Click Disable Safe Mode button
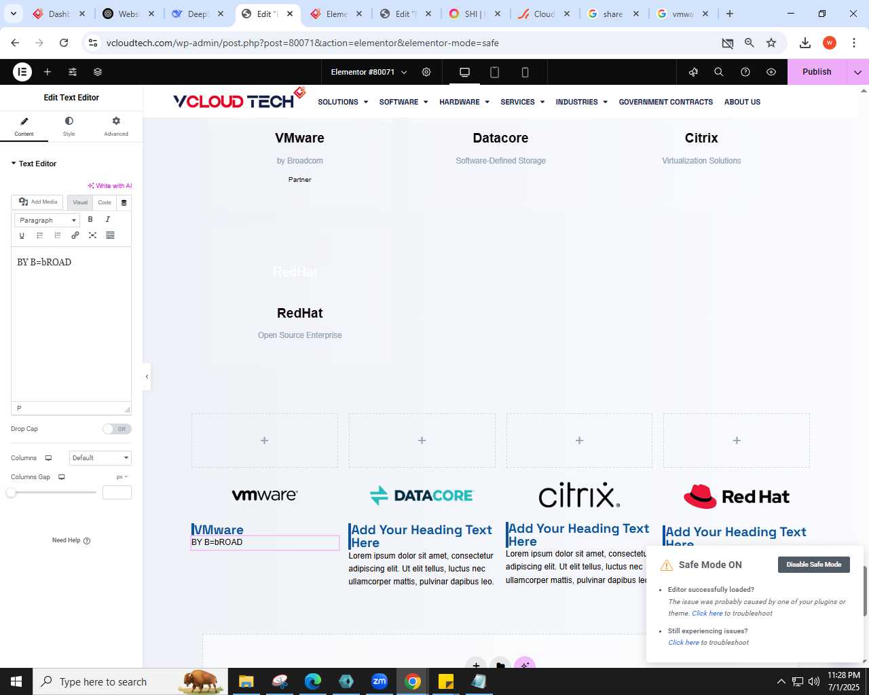 (x=814, y=565)
